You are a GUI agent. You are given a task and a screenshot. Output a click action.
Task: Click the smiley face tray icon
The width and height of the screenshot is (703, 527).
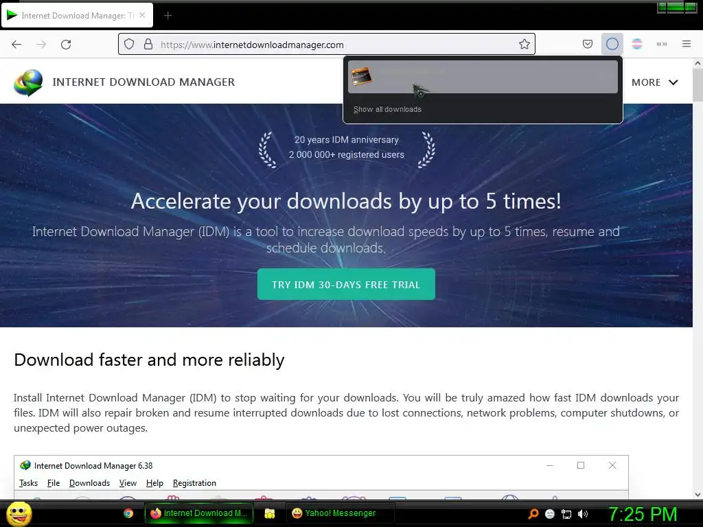point(550,514)
